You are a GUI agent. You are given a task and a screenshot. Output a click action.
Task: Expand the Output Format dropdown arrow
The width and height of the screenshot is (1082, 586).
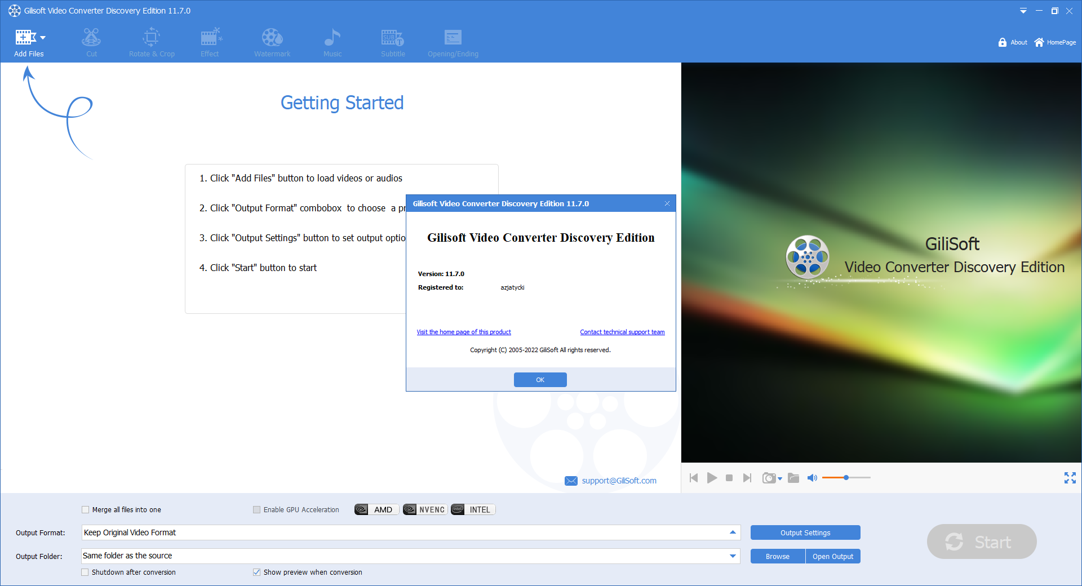point(733,532)
